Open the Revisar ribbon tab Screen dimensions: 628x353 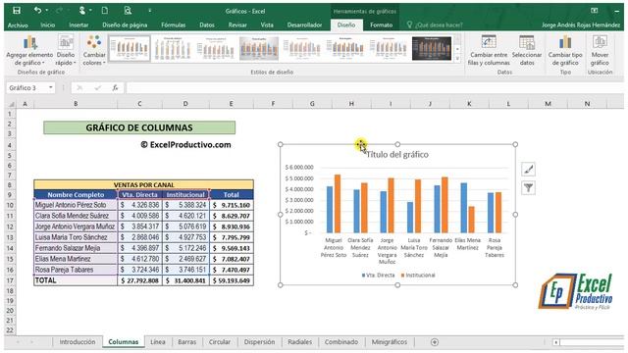237,25
